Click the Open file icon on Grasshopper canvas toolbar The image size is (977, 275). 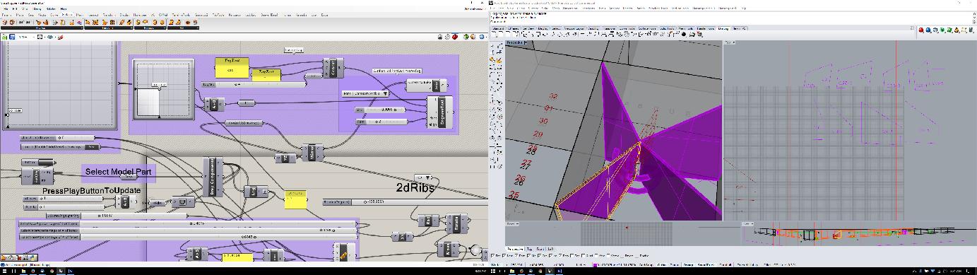click(x=5, y=37)
